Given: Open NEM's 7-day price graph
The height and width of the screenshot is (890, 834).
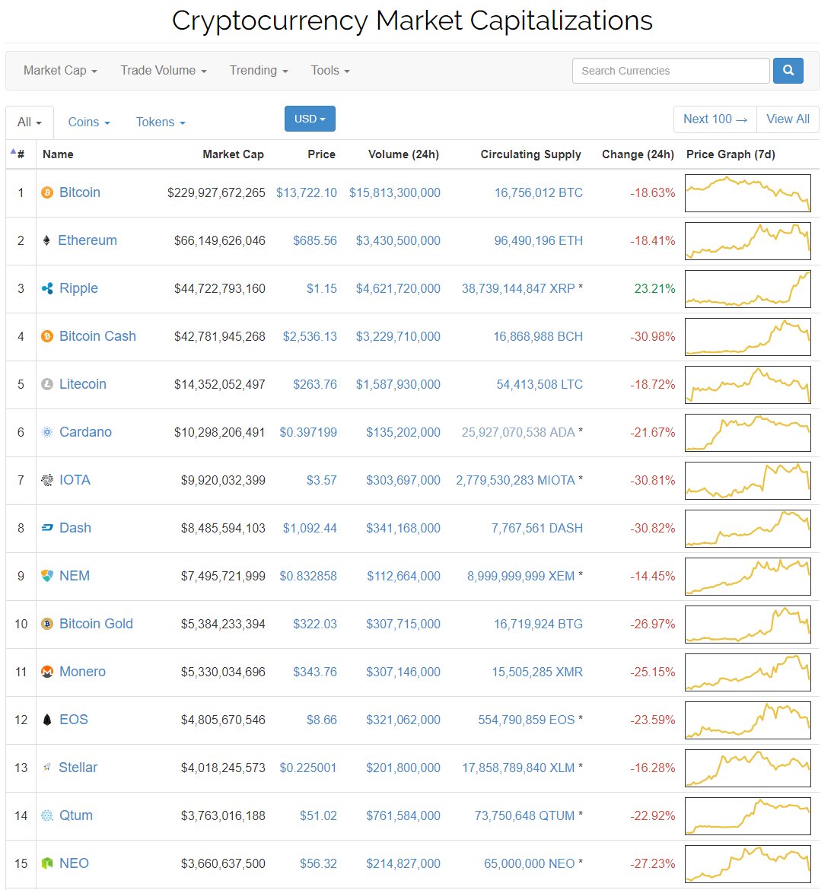Looking at the screenshot, I should (x=748, y=576).
